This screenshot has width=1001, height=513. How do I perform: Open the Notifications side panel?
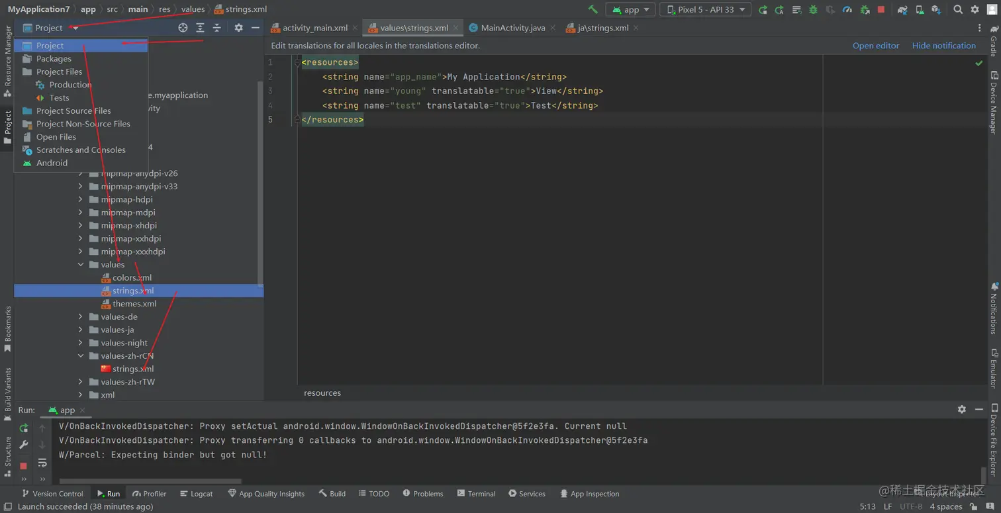(x=993, y=308)
